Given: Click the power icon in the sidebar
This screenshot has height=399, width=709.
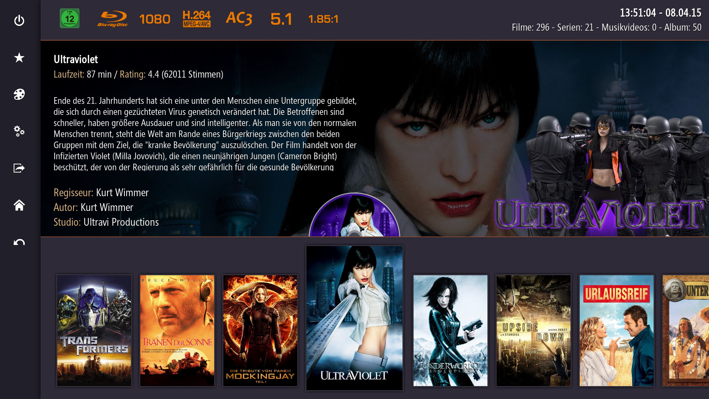Looking at the screenshot, I should pyautogui.click(x=19, y=21).
